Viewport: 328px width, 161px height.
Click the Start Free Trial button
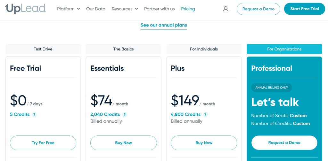304,9
